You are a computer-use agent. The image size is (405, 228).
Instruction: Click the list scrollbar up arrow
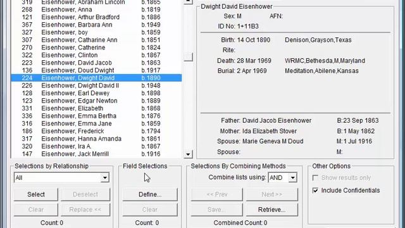click(189, 1)
